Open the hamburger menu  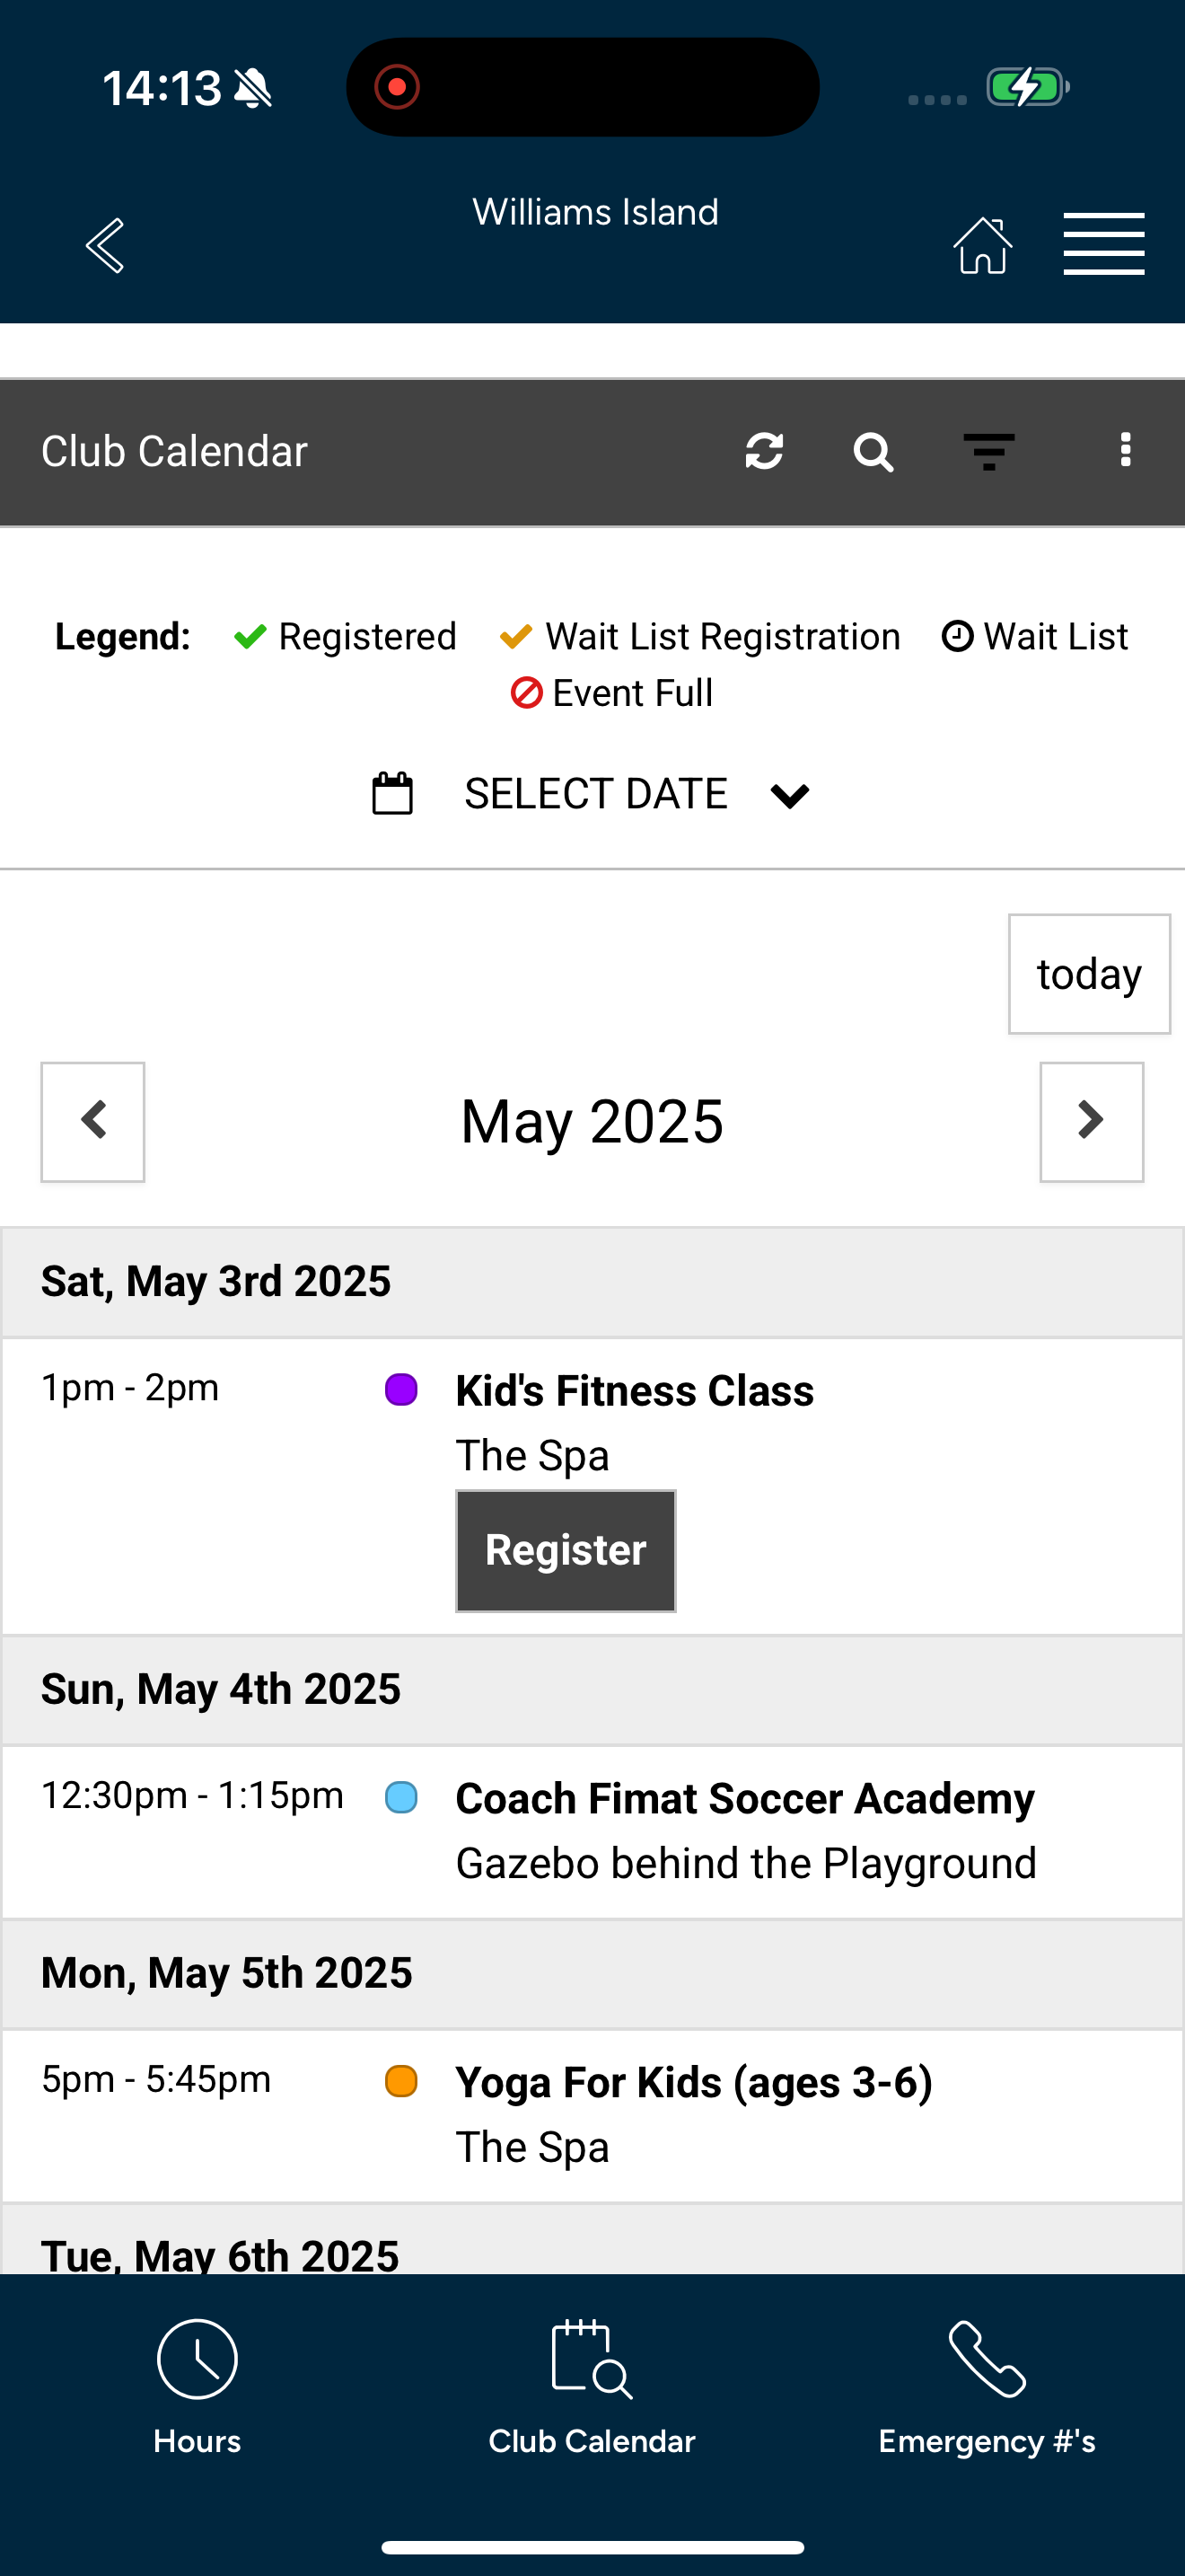(x=1104, y=244)
